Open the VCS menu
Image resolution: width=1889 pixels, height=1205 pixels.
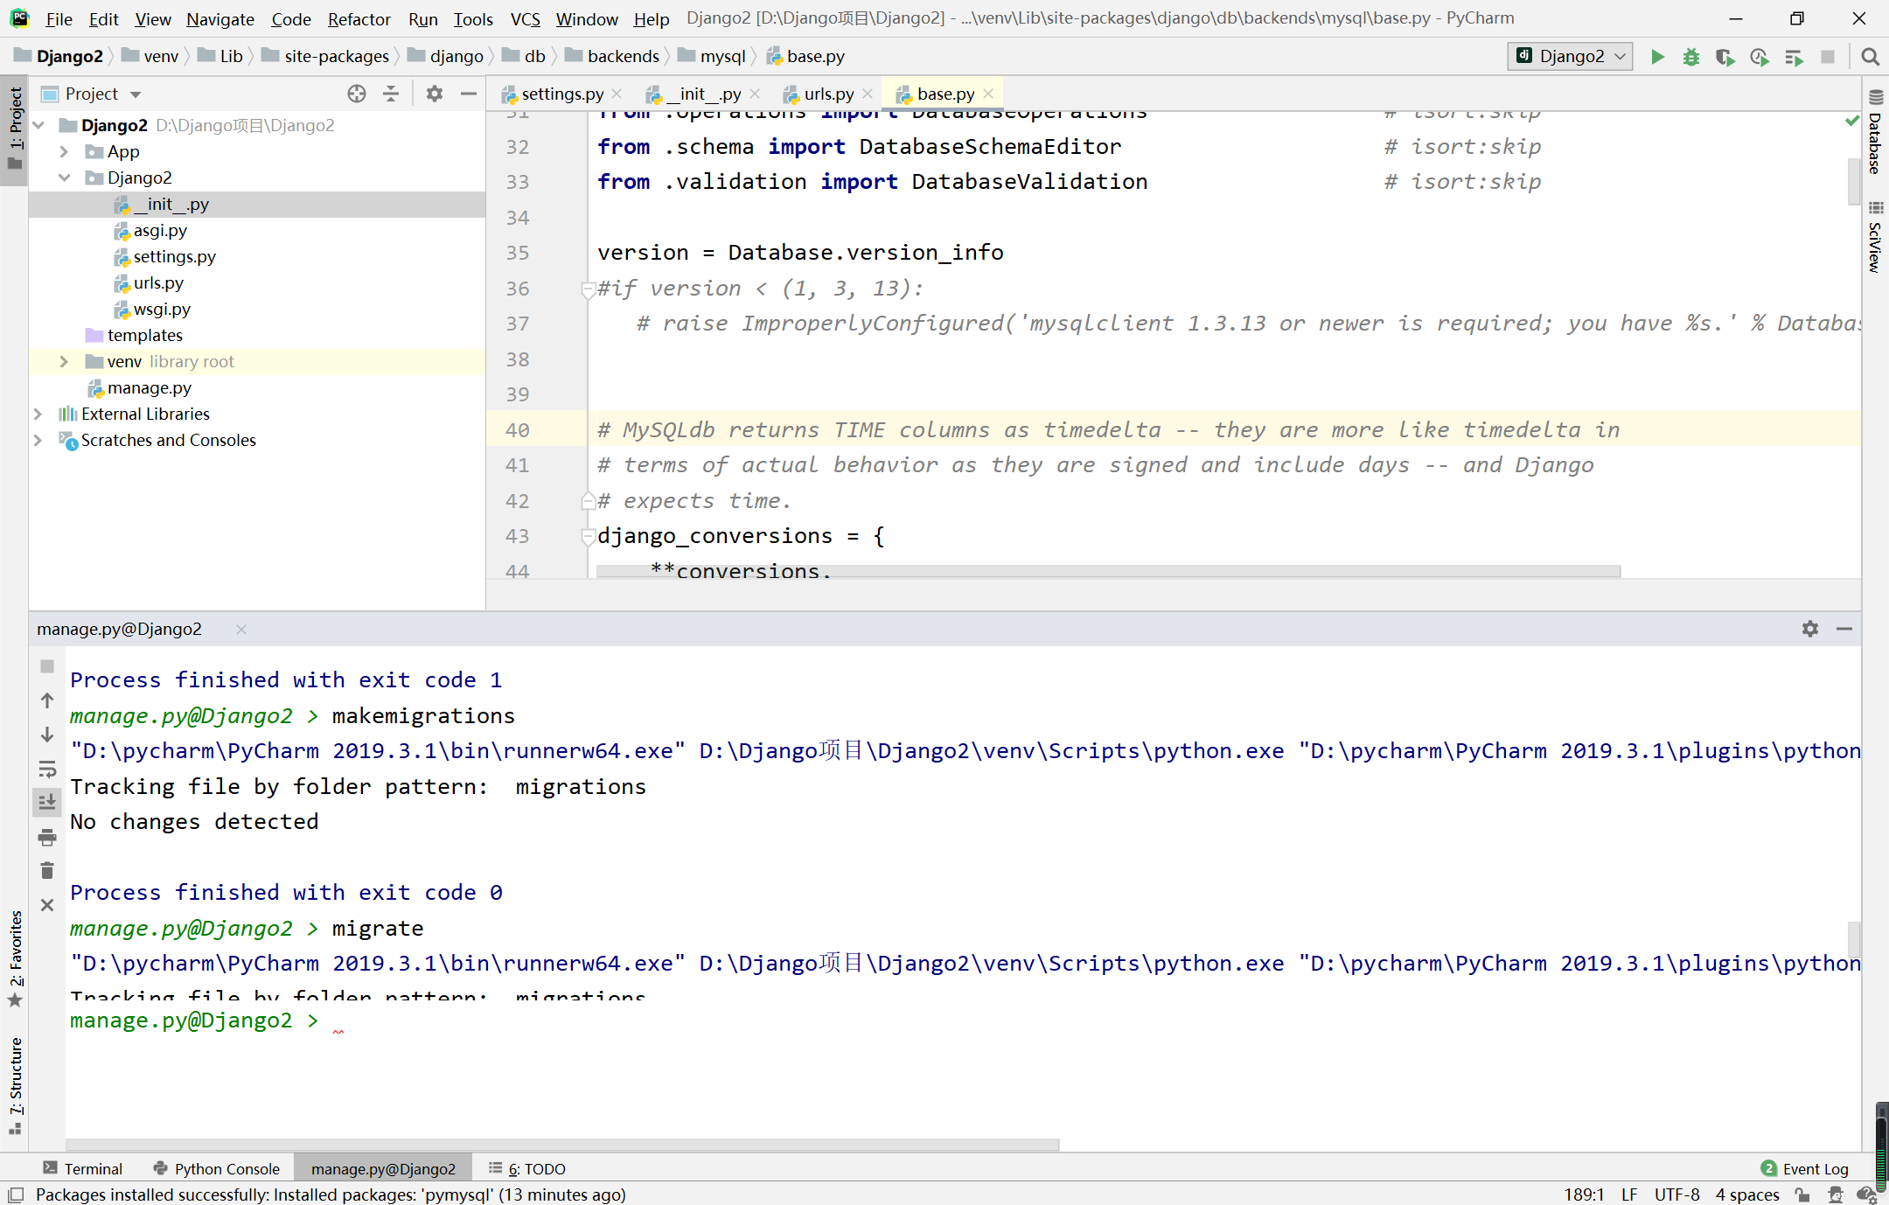525,18
